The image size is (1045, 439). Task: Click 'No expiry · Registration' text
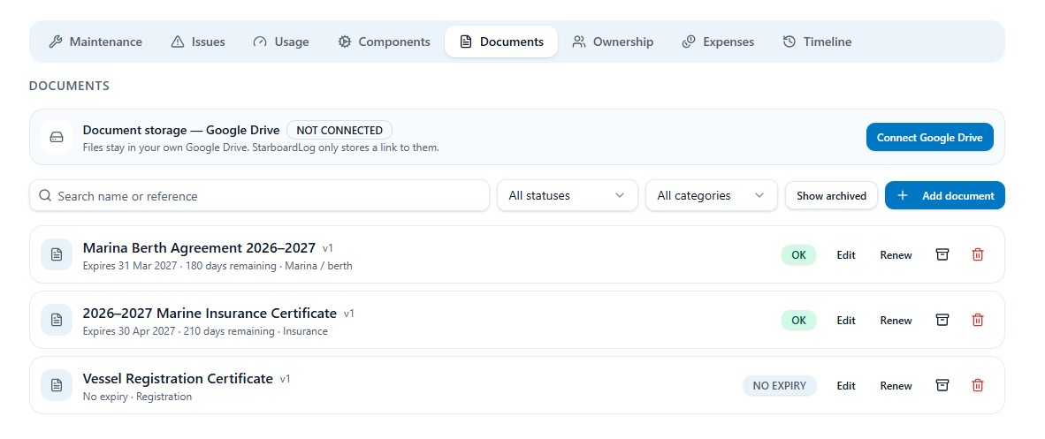[x=137, y=397]
